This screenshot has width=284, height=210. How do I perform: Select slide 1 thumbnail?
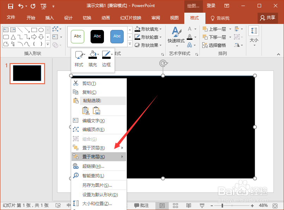click(27, 73)
